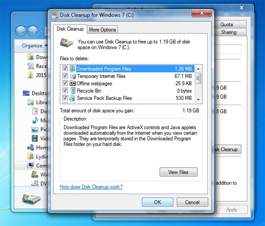Viewport: 265px width, 226px height.
Task: Uncheck Offline webpages checkbox
Action: pyautogui.click(x=65, y=83)
